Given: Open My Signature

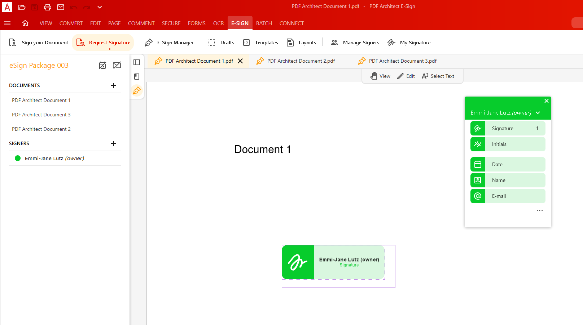Looking at the screenshot, I should point(409,43).
